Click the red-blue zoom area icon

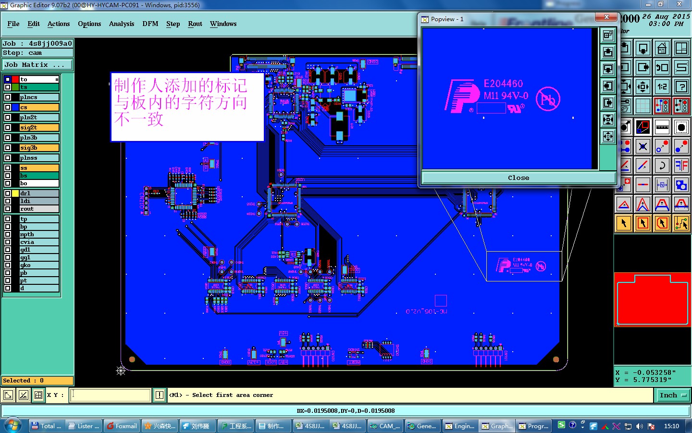point(643,127)
